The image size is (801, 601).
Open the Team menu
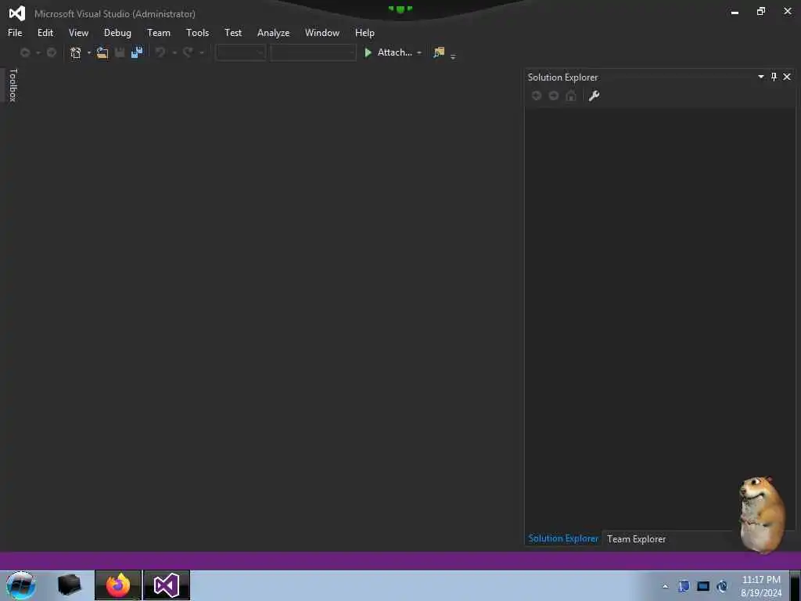[159, 33]
